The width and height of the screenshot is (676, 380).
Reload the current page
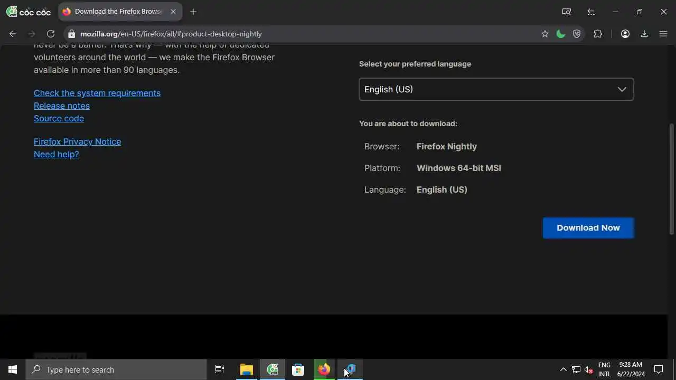click(x=51, y=34)
